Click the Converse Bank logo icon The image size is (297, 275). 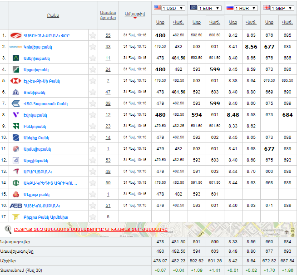click(15, 47)
